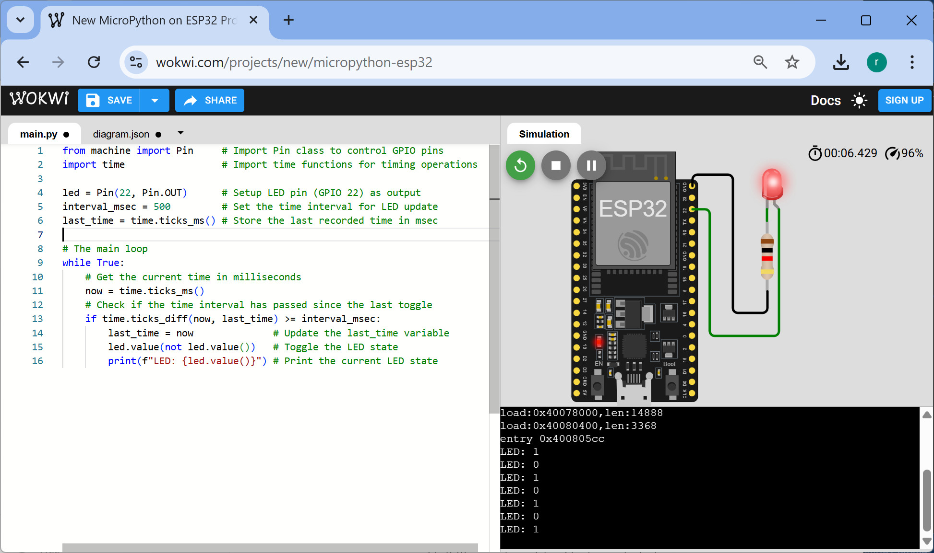Open a new browser tab
This screenshot has height=553, width=934.
[288, 20]
